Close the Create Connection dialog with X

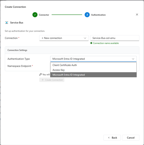point(137,15)
